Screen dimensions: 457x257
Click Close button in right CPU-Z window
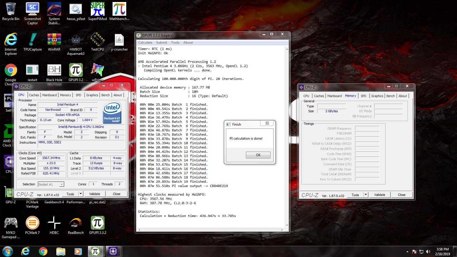point(402,195)
